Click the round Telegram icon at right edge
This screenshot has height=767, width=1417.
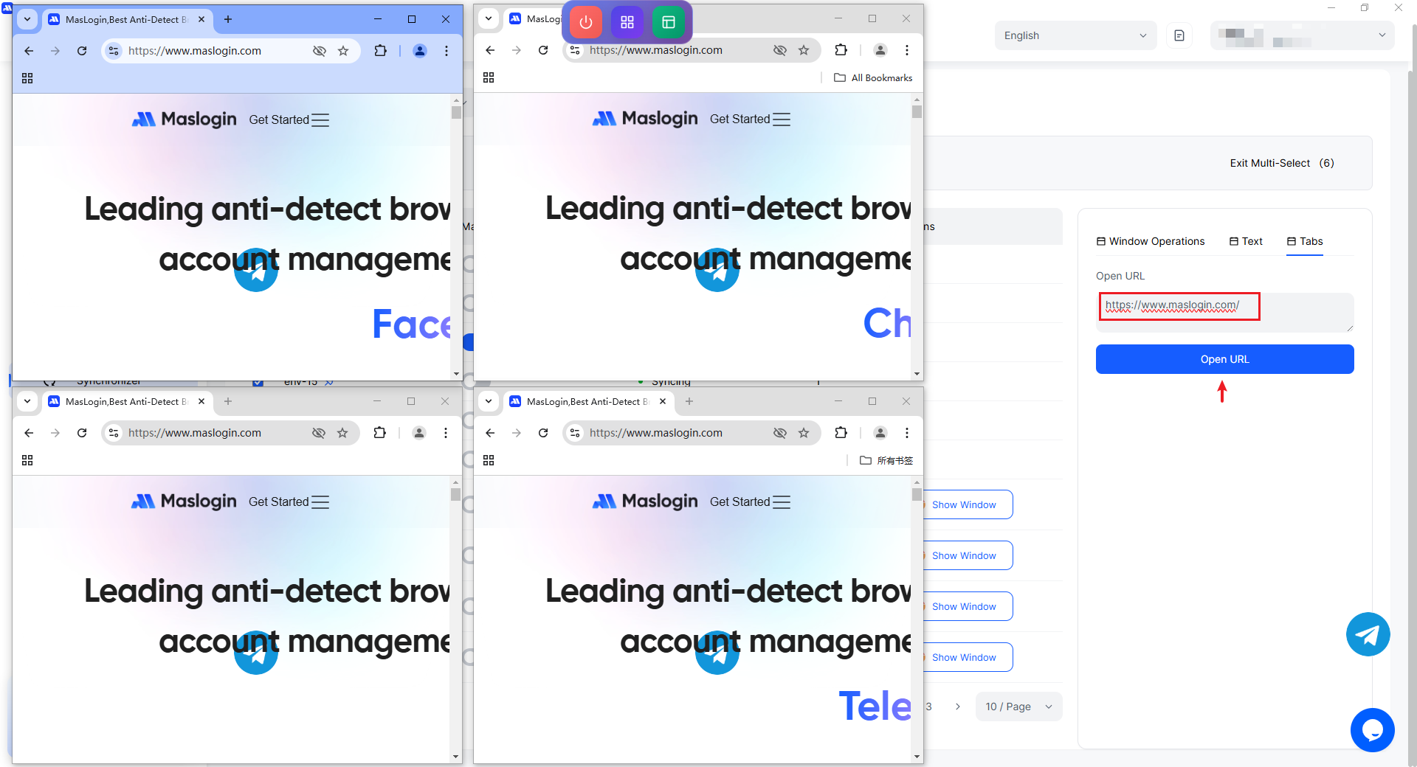[1368, 634]
